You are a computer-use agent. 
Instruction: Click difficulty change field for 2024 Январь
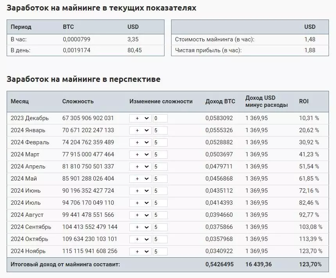[160, 130]
